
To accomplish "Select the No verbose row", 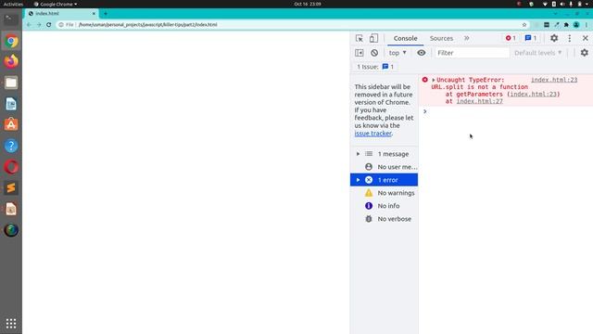I will 384,219.
